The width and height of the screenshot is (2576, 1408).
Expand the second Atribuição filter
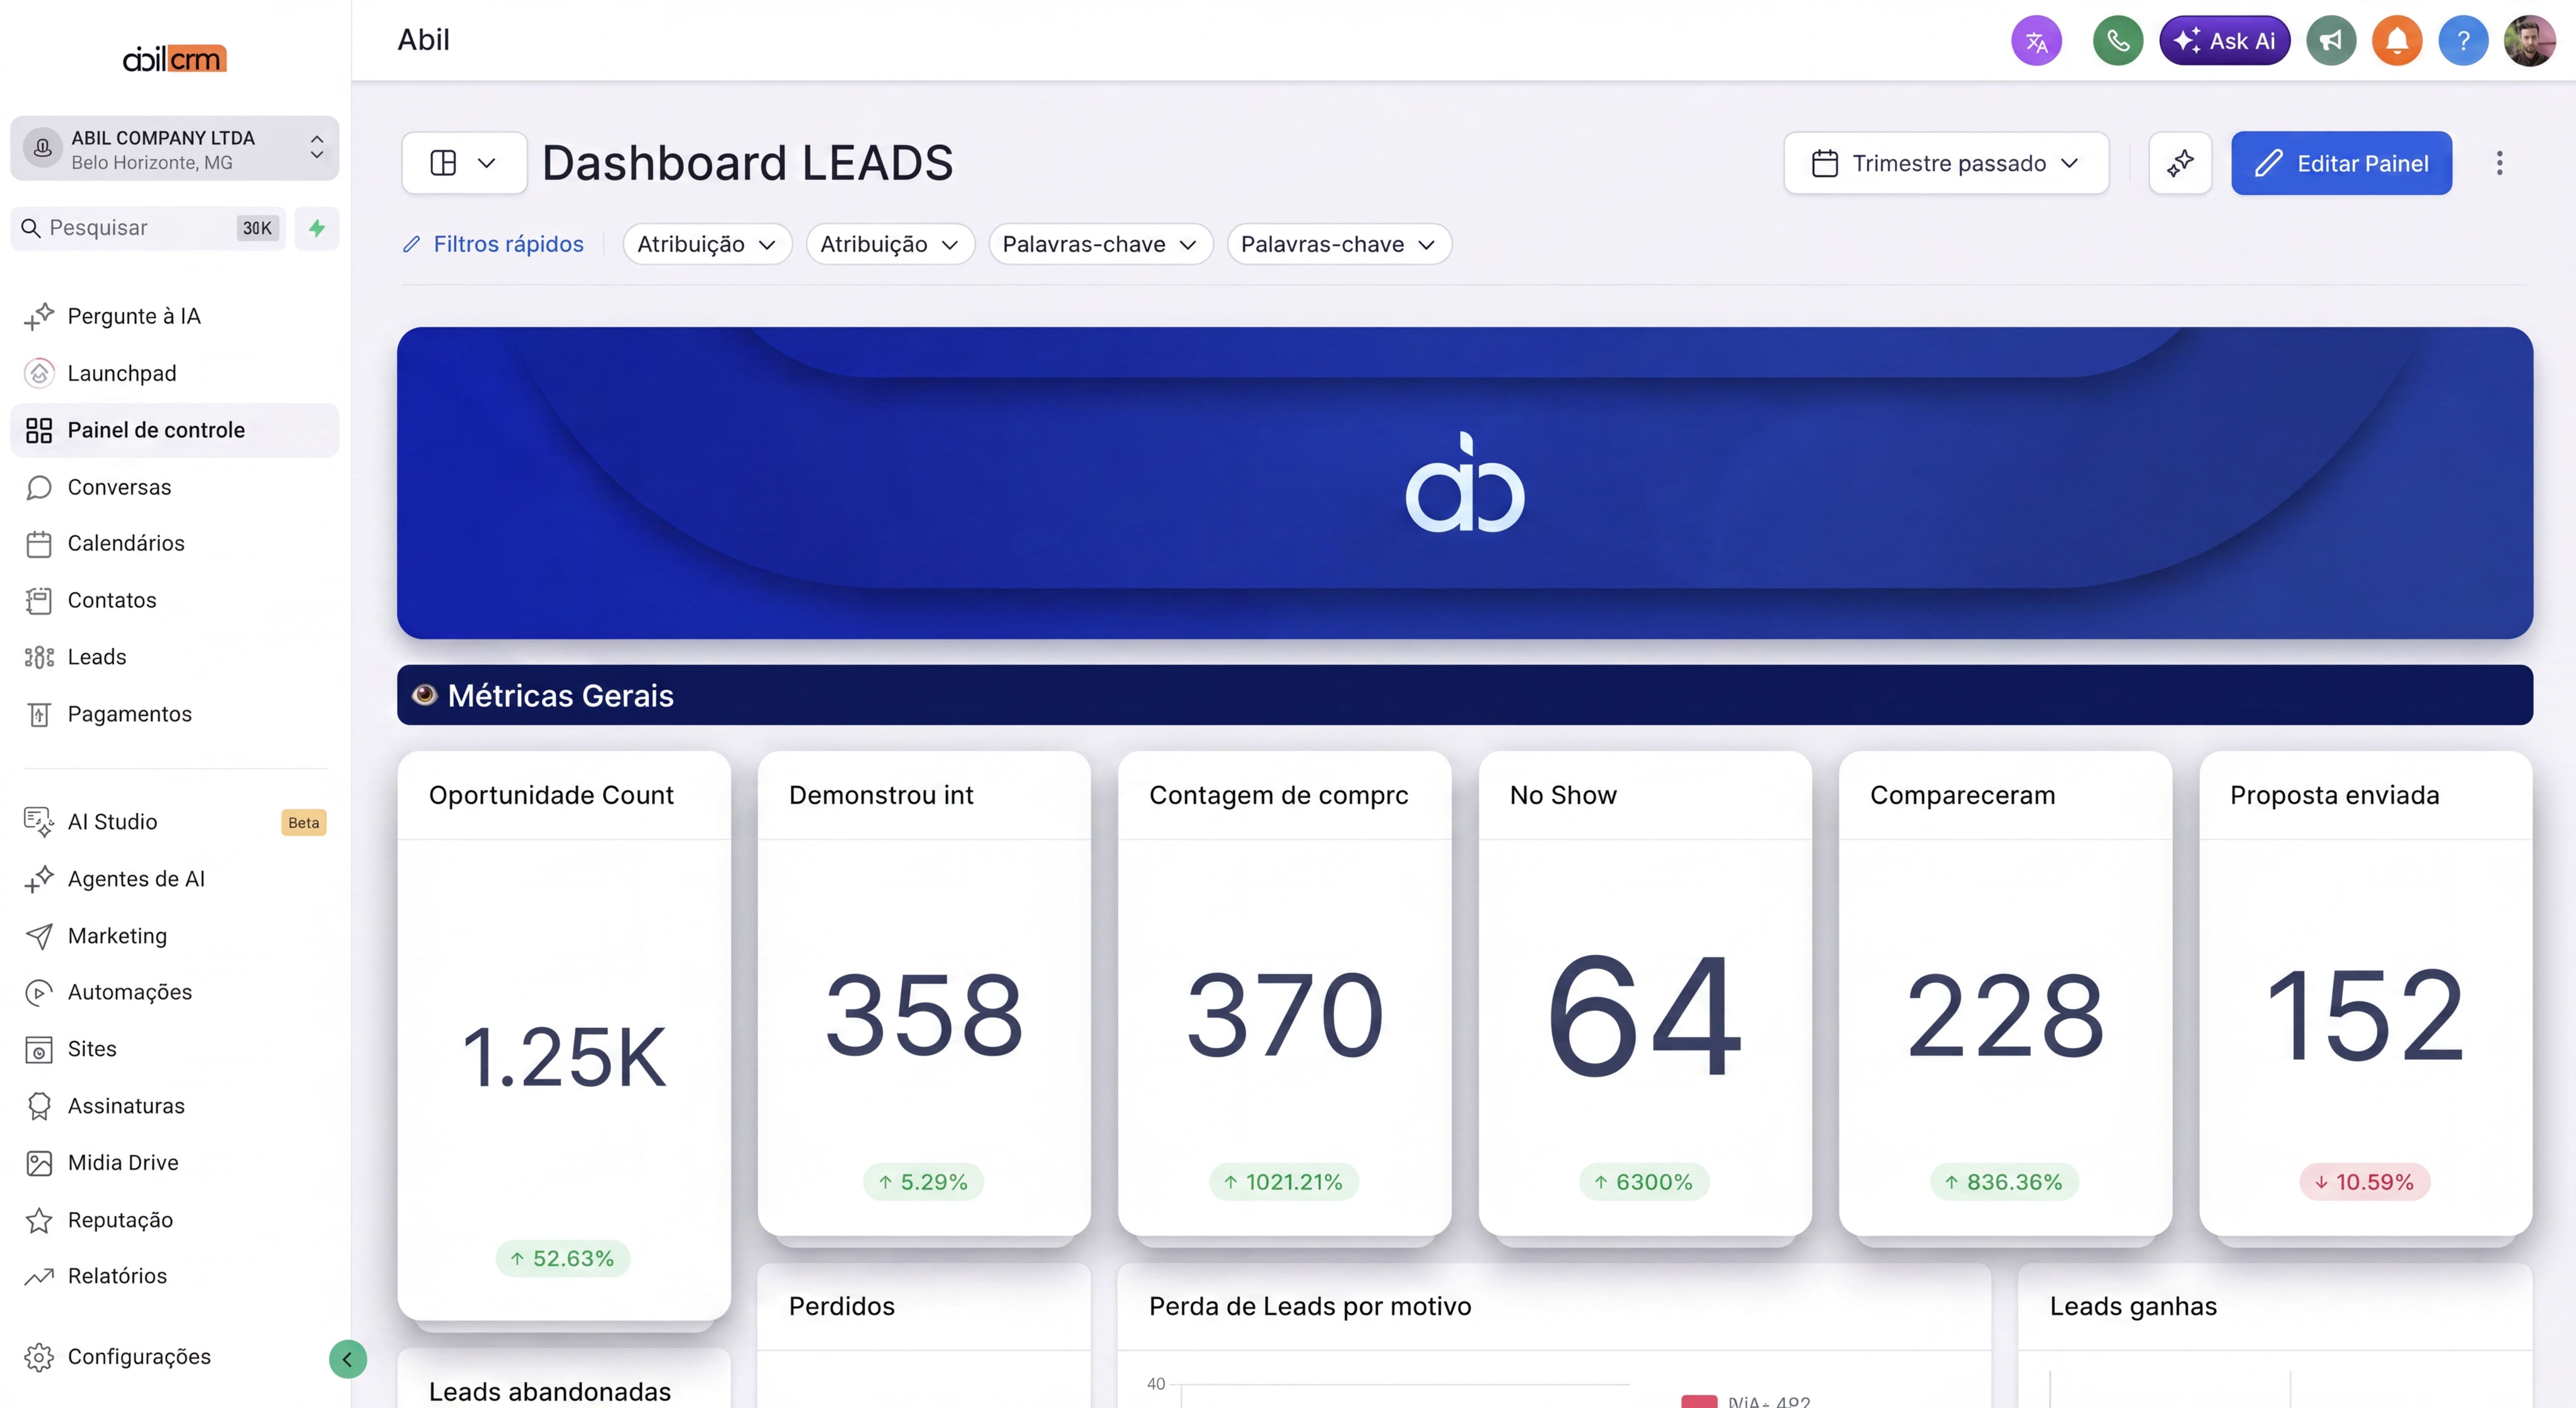coord(890,244)
